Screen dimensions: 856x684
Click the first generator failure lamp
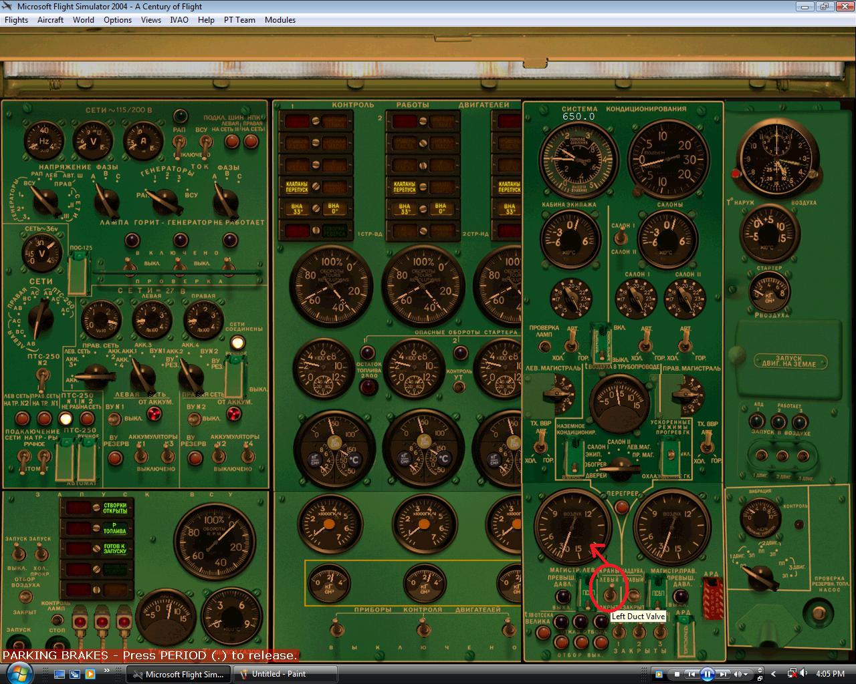[x=132, y=240]
